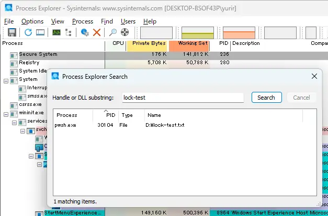Click the Working Set column header
This screenshot has width=328, height=216.
189,43
